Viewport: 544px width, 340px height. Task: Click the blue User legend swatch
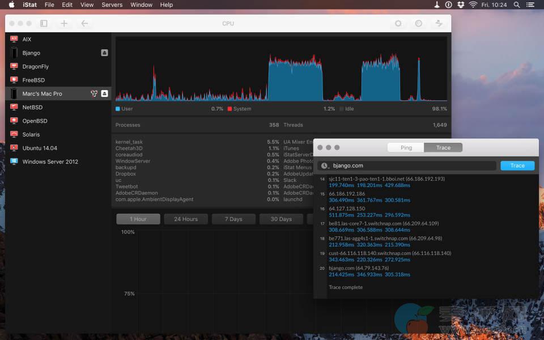coord(118,109)
